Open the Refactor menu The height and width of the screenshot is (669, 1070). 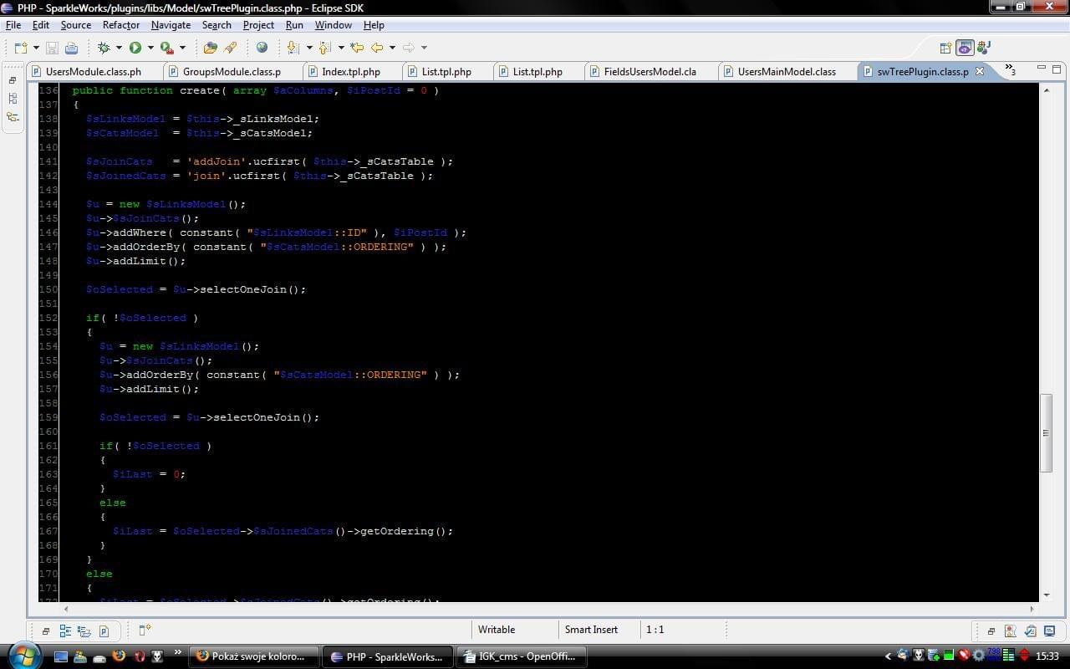click(121, 25)
